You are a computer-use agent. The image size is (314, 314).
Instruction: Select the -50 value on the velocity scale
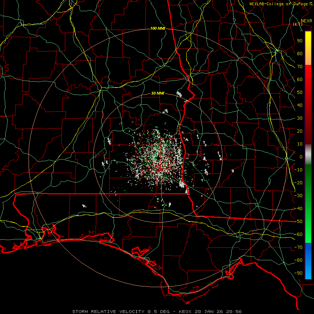pyautogui.click(x=298, y=222)
